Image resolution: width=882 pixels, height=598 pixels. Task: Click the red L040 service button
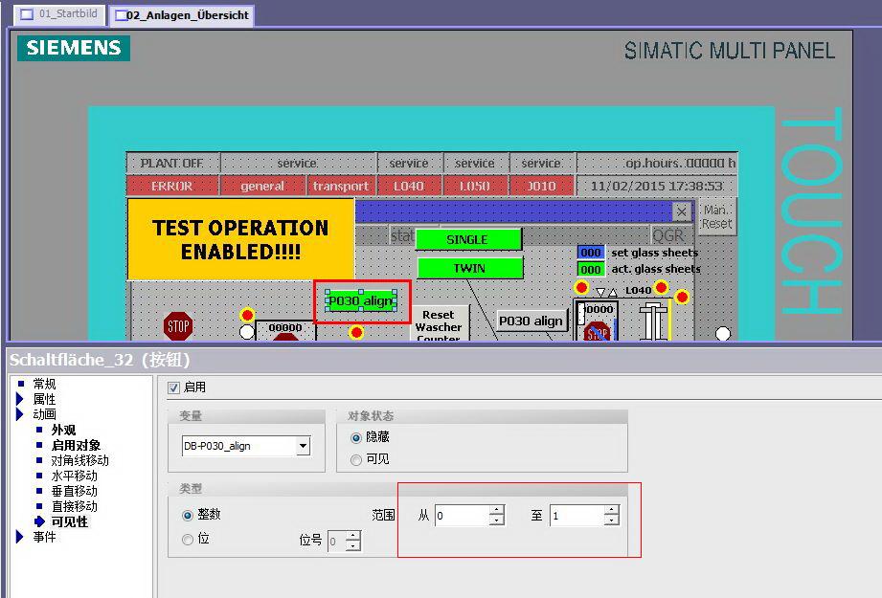[409, 186]
